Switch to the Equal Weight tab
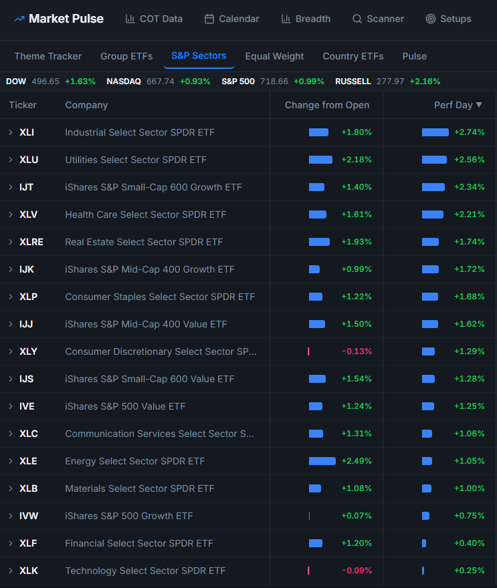 [x=274, y=56]
